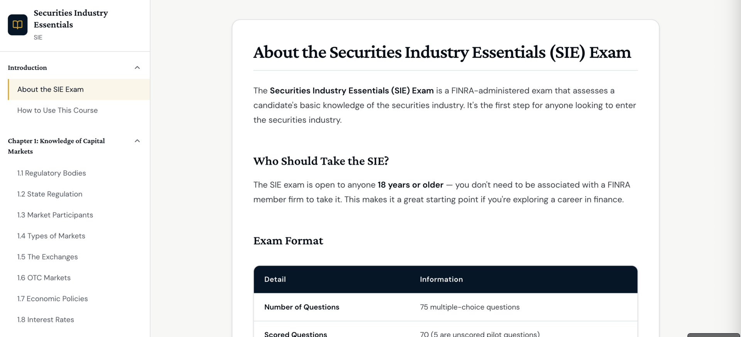The image size is (741, 337).
Task: Go to 1.7 Economic Policies
Action: pyautogui.click(x=52, y=299)
